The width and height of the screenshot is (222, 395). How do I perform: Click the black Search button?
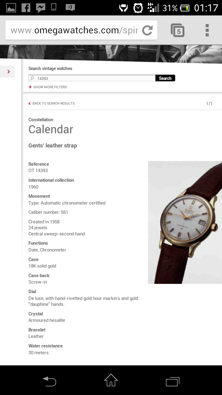point(165,78)
